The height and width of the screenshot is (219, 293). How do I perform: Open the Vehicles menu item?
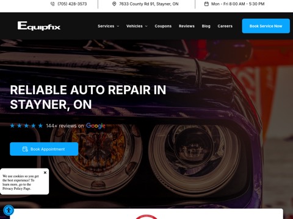point(134,26)
